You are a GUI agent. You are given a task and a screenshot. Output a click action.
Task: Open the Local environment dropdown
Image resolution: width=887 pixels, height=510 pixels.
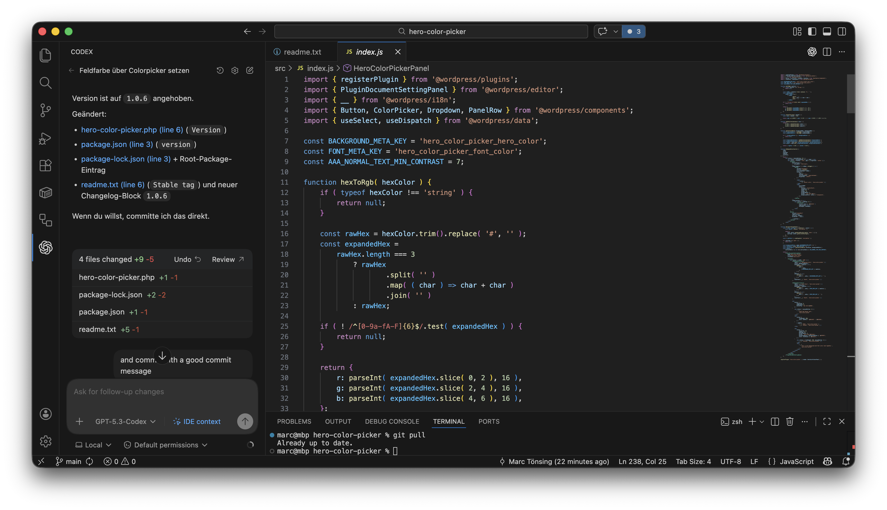(93, 445)
